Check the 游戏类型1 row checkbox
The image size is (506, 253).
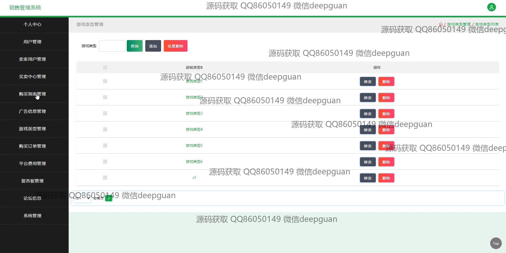(105, 81)
